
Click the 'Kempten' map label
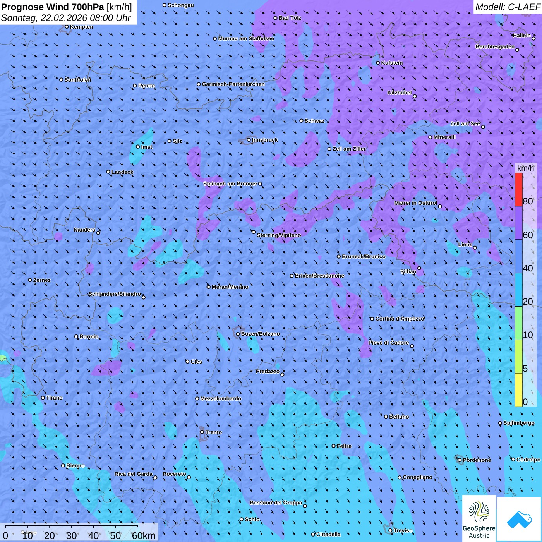click(82, 27)
